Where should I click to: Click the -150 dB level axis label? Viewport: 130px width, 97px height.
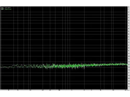129,76
